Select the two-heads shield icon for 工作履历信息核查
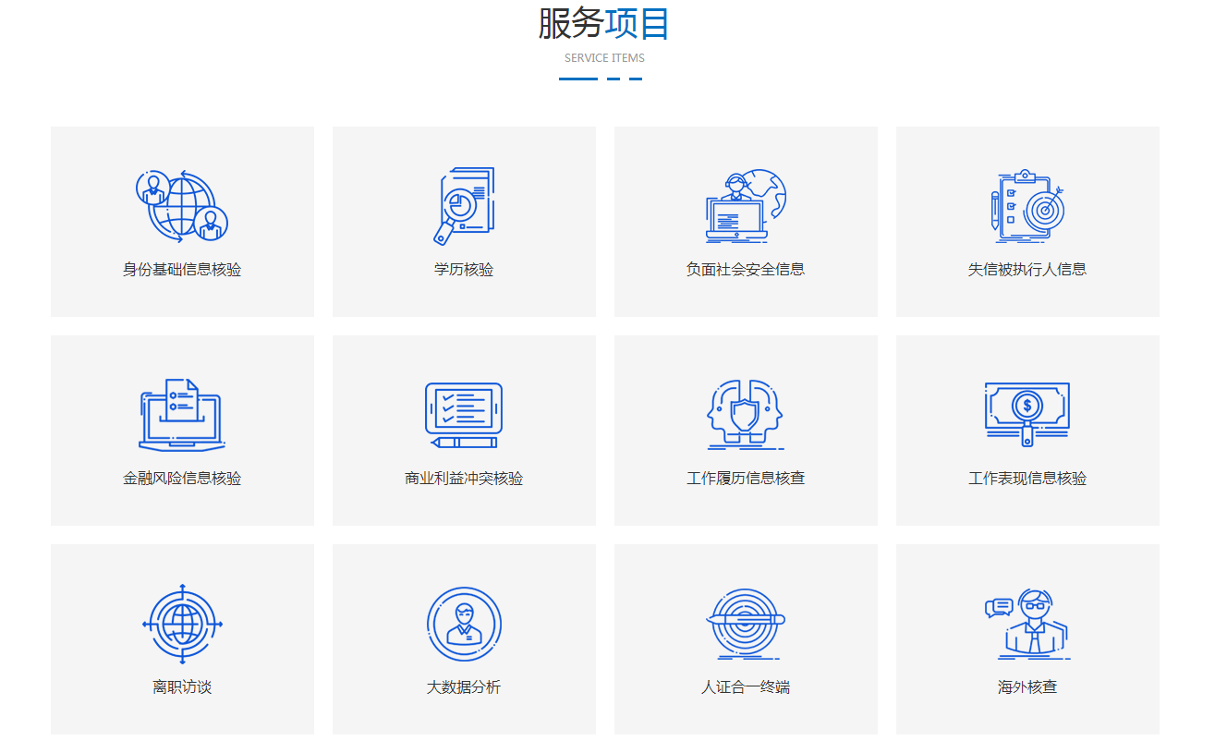The image size is (1227, 753). (746, 415)
